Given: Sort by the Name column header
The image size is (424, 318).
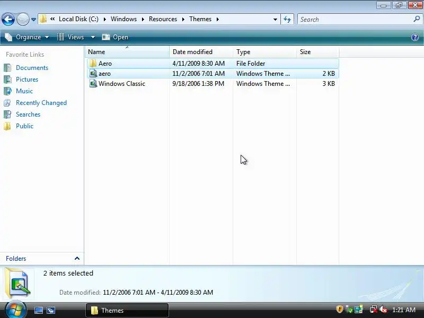Looking at the screenshot, I should click(127, 51).
